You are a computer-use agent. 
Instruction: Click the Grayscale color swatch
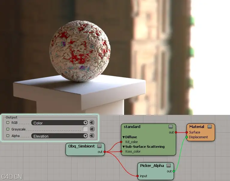(85, 129)
